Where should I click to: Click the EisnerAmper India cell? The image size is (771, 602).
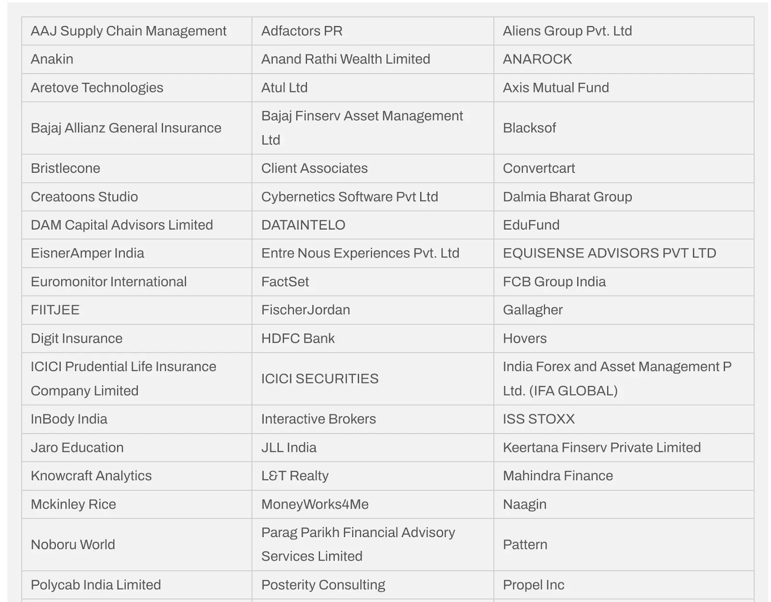coord(87,253)
